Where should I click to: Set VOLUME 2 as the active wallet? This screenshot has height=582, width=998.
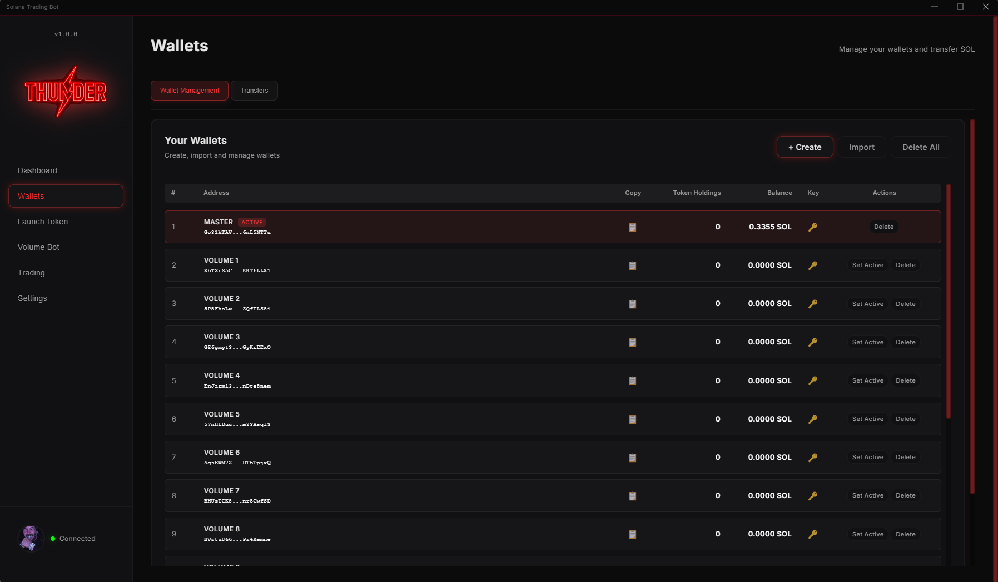point(867,304)
